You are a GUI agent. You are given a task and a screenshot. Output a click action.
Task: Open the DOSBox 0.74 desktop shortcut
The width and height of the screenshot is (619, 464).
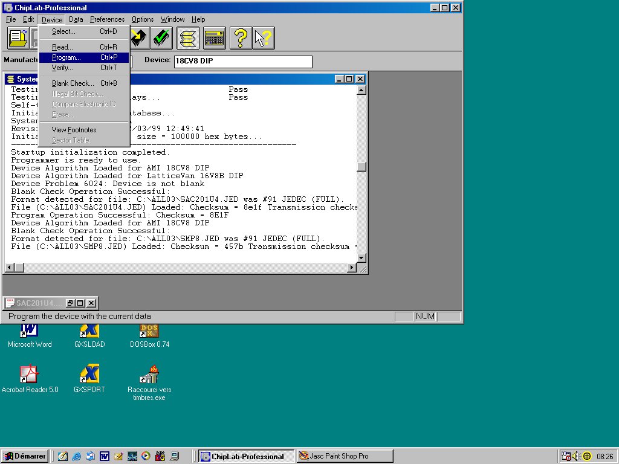pos(149,333)
